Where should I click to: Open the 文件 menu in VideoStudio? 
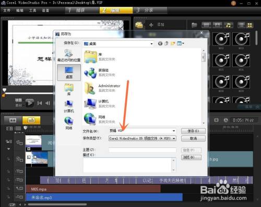point(7,10)
